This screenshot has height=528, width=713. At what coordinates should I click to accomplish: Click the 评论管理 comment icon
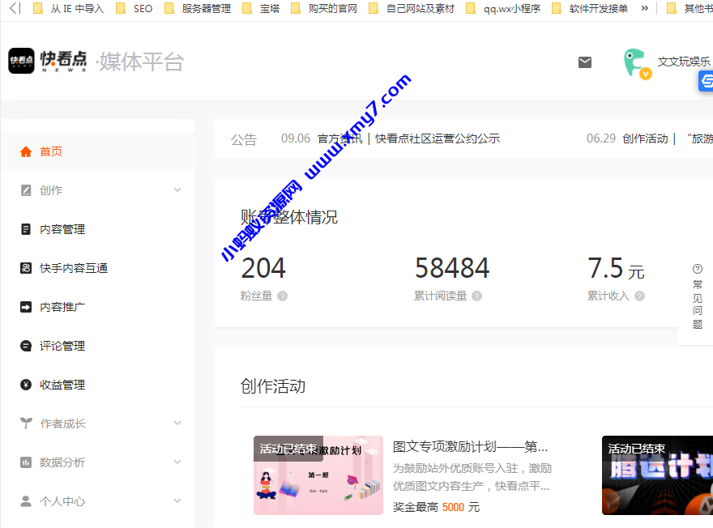pyautogui.click(x=24, y=345)
